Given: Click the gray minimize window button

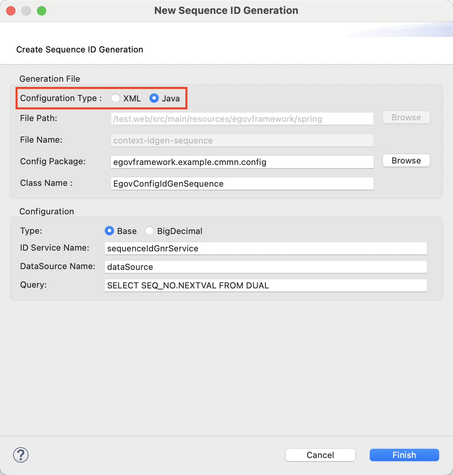Looking at the screenshot, I should [x=26, y=11].
